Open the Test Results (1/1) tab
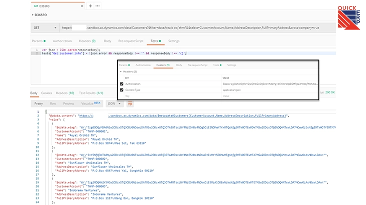The image size is (366, 205). (x=91, y=93)
